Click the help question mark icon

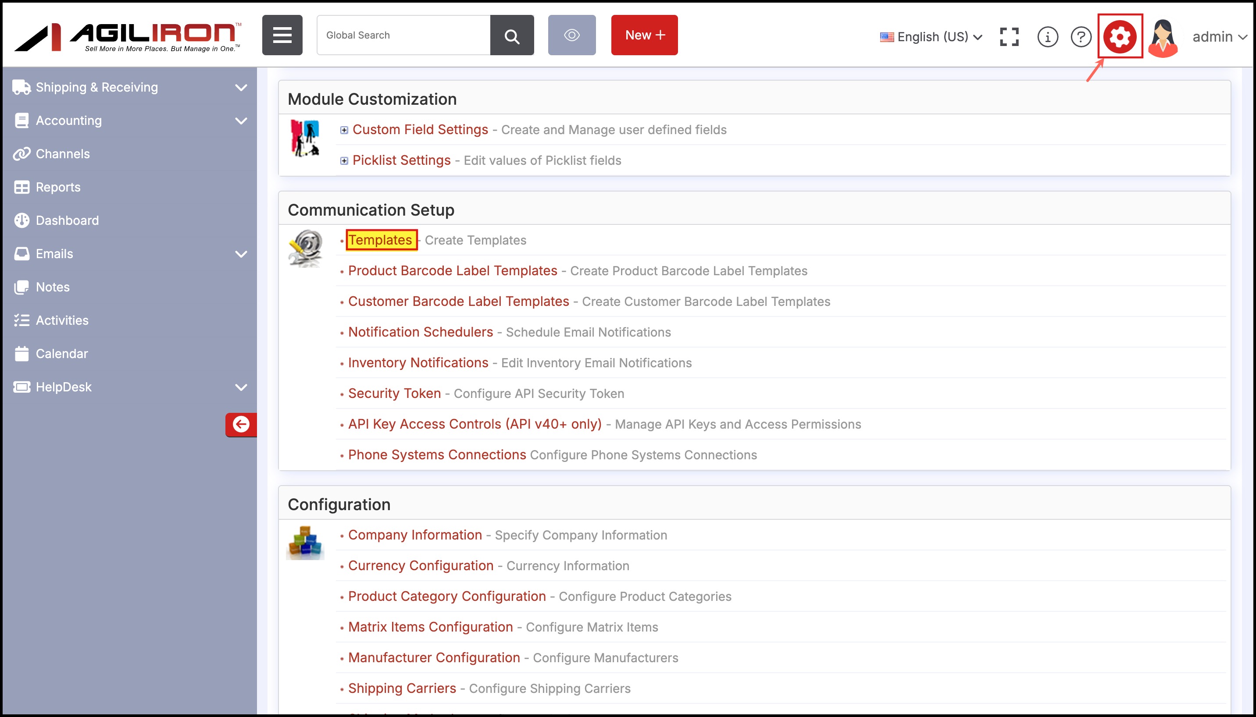tap(1081, 36)
